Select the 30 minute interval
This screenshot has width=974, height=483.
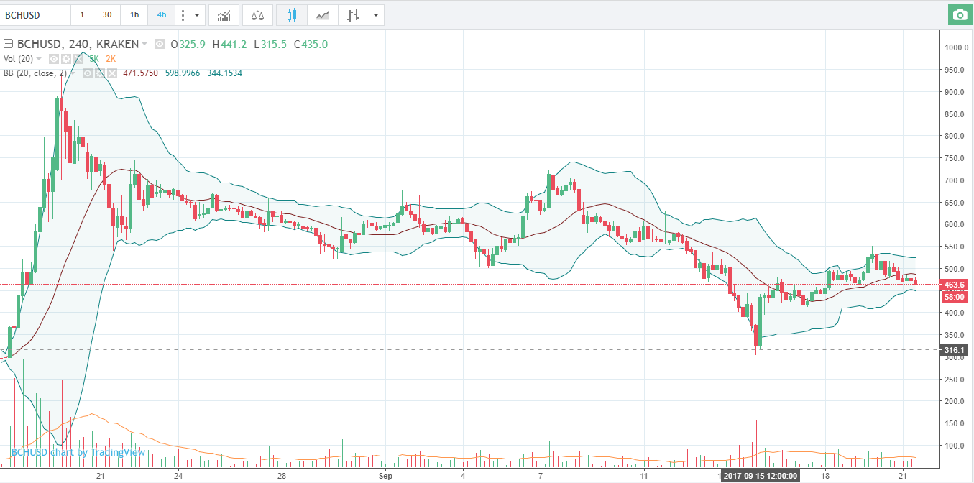click(107, 14)
